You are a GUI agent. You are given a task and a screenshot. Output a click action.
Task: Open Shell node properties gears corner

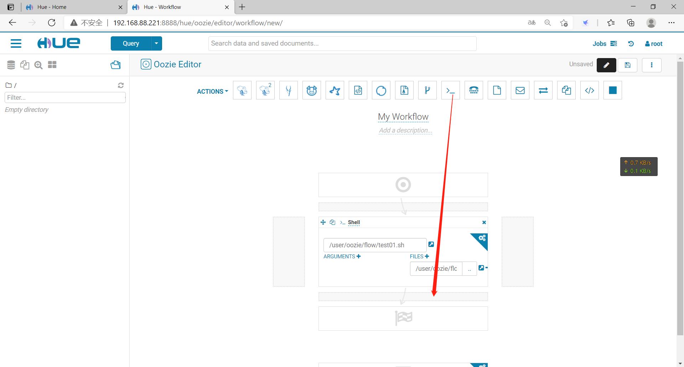point(481,239)
